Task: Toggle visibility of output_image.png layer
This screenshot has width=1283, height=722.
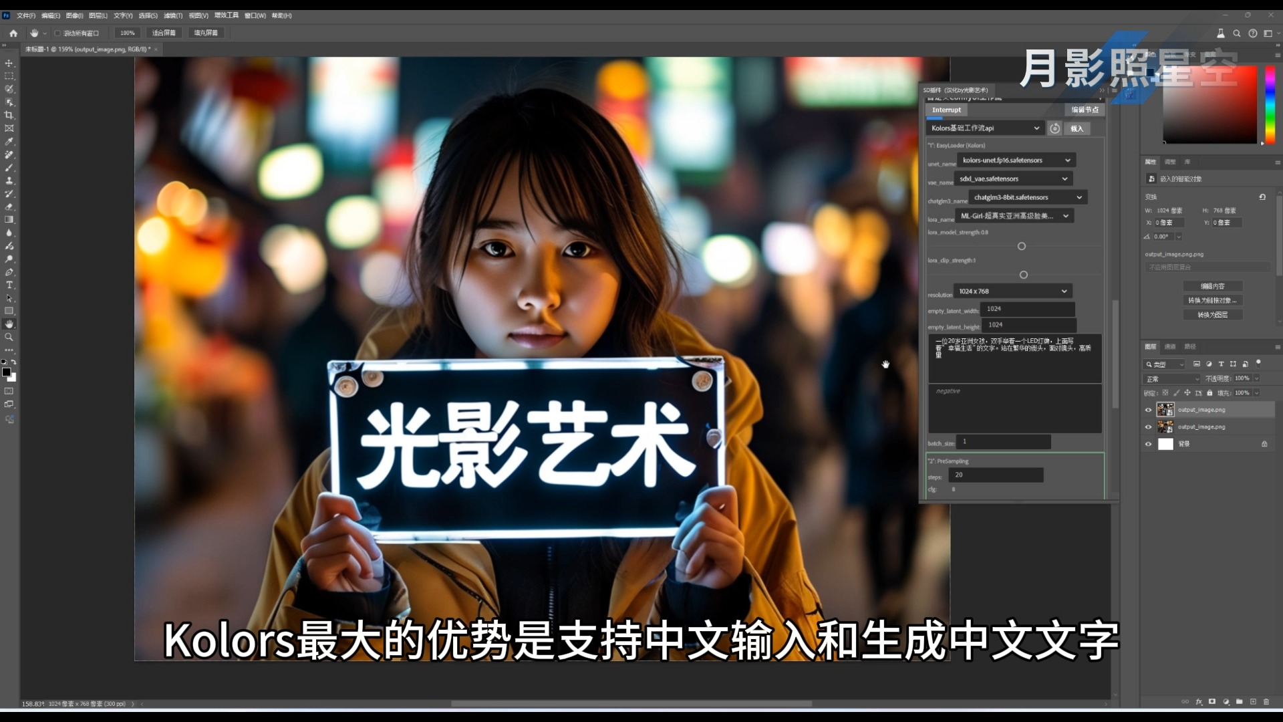Action: 1148,409
